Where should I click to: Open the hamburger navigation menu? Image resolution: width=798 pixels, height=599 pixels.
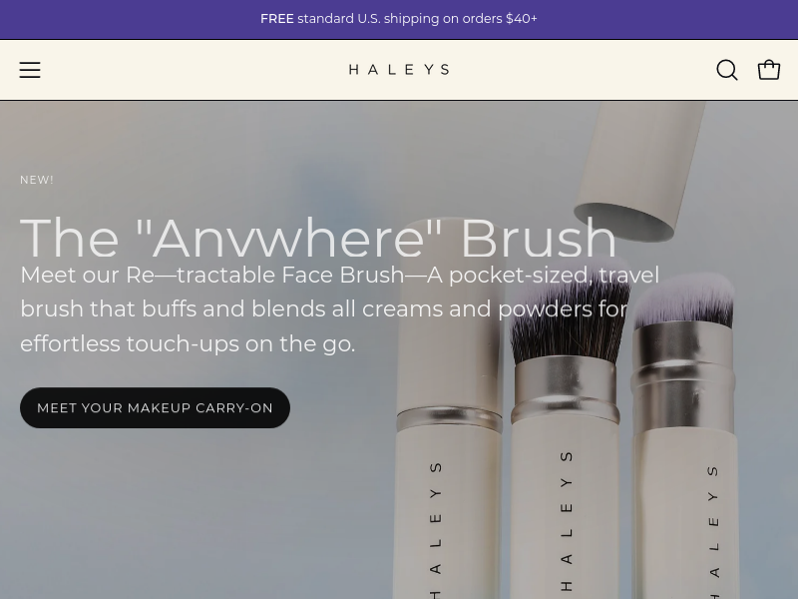pos(30,70)
